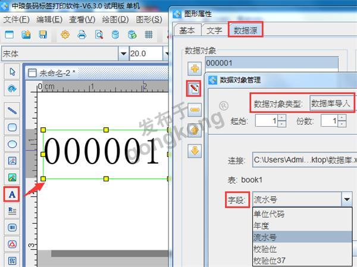Select the rounded rectangle tool
This screenshot has width=357, height=267.
[12, 127]
